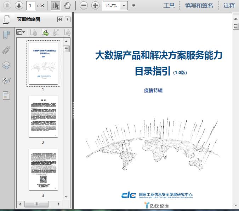Collapse the thumbnails pane with the double-arrow button
This screenshot has height=211, width=239.
coord(60,20)
